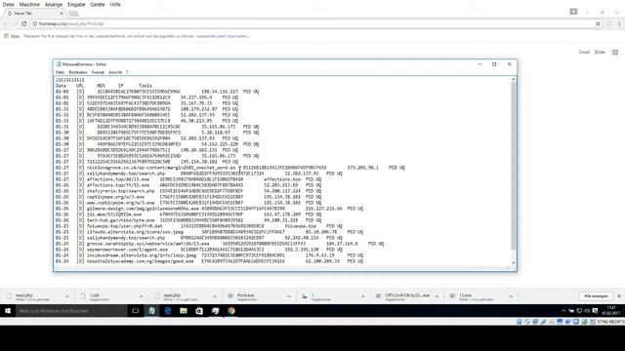This screenshot has width=625, height=351.
Task: Expand options for front.exe download
Action: tap(289, 296)
